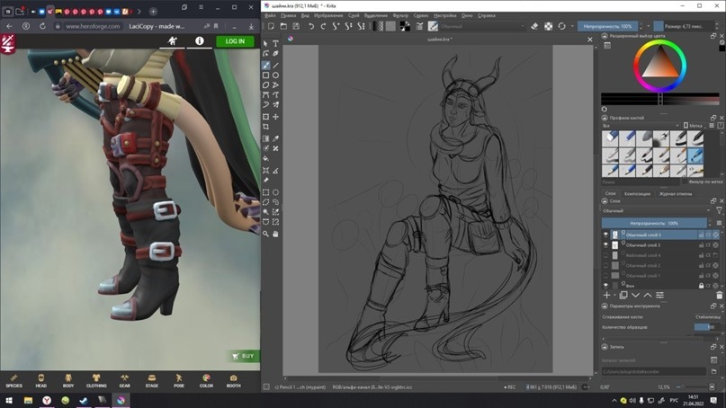This screenshot has height=408, width=726.
Task: Open 'Слой' menu in Krita
Action: point(354,15)
